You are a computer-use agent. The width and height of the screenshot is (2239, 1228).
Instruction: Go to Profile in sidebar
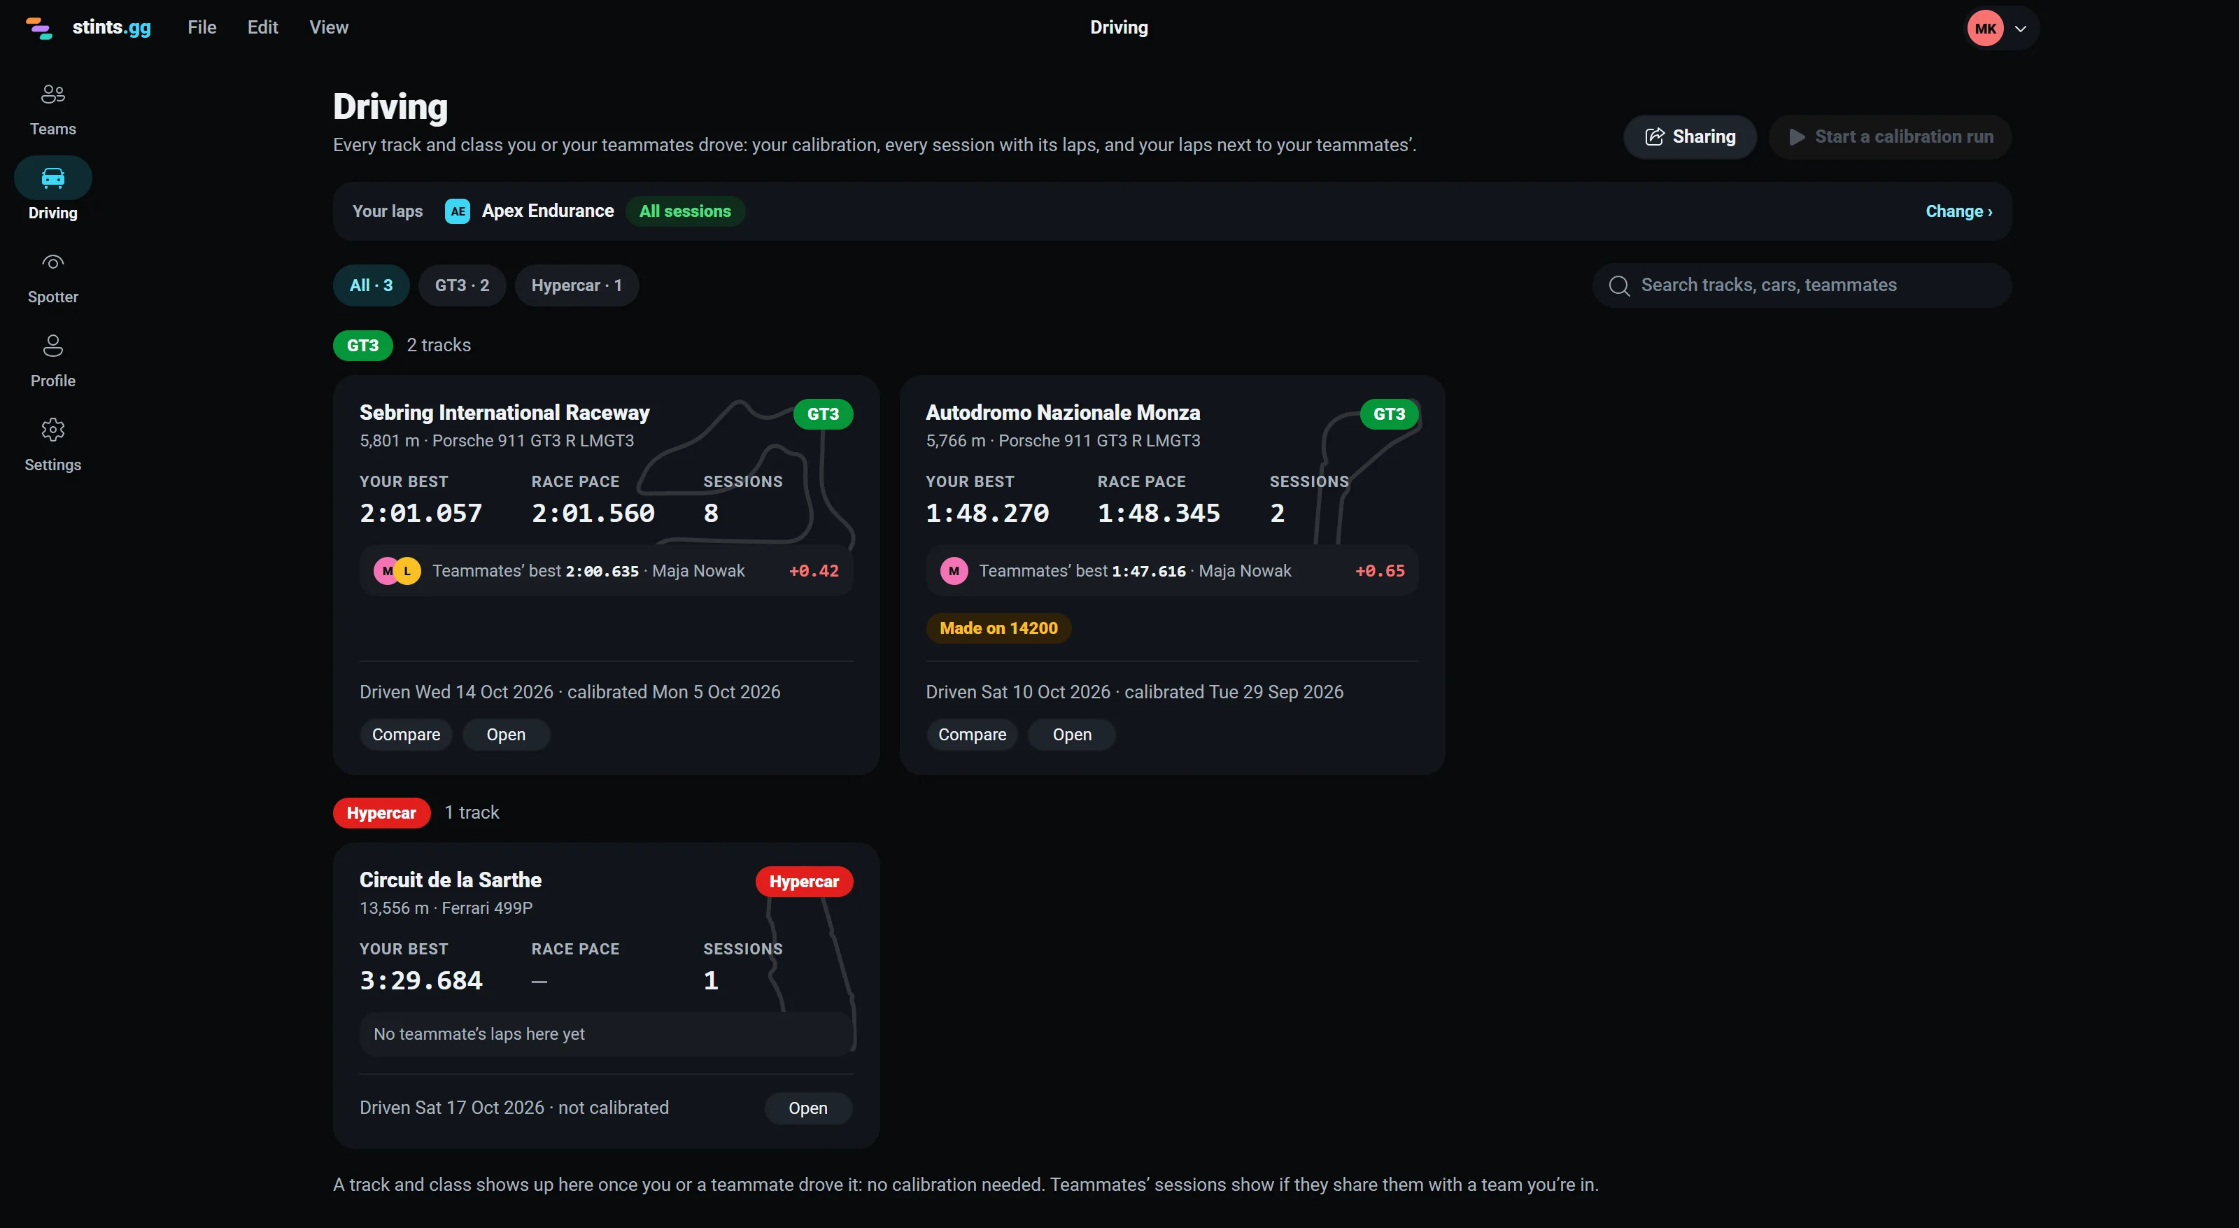click(53, 362)
